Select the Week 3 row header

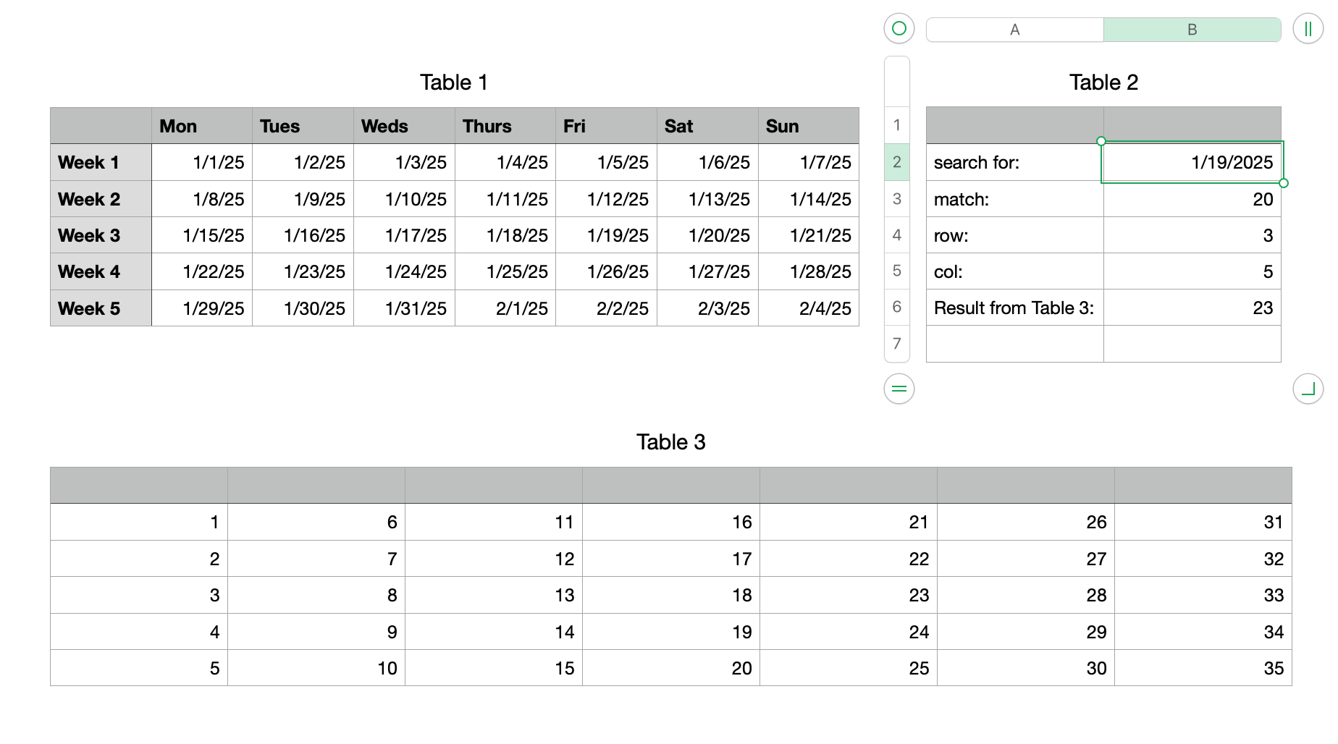click(x=101, y=235)
